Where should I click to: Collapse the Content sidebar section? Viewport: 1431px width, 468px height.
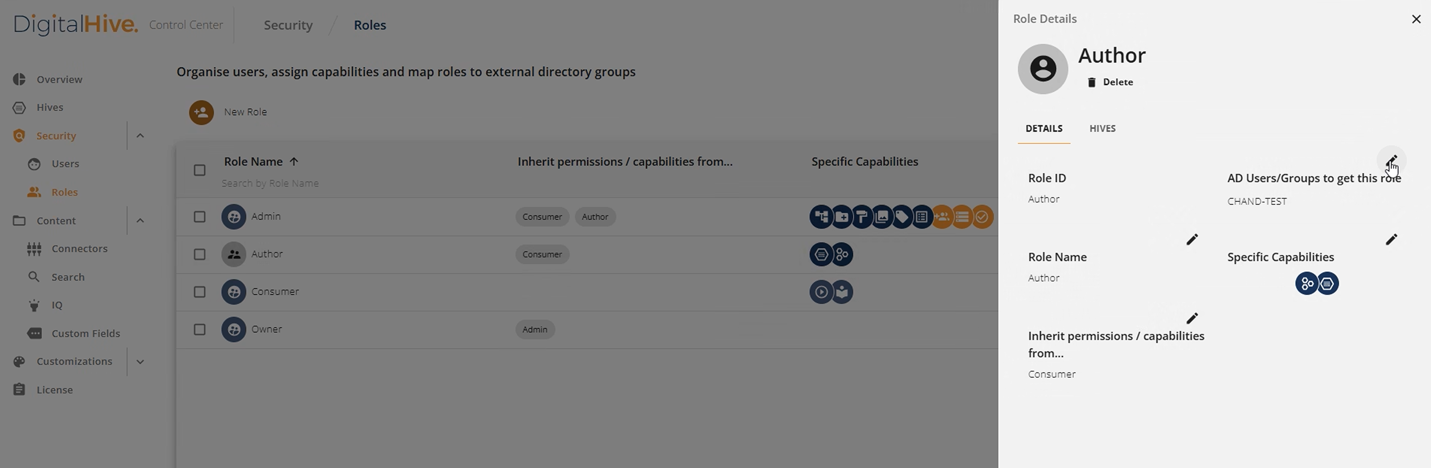140,221
